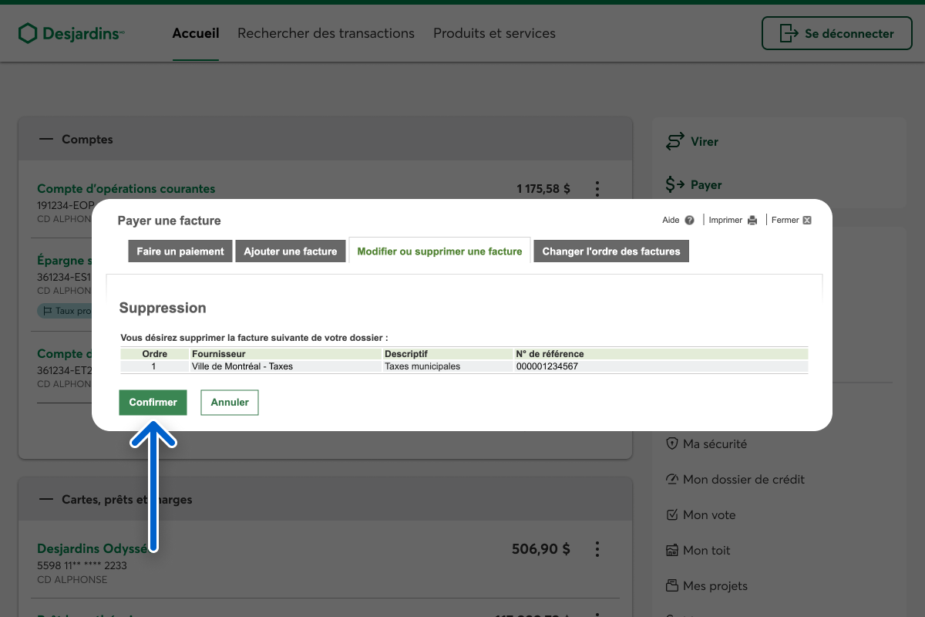Viewport: 925px width, 617px height.
Task: Collapse the Comptes section
Action: coord(46,140)
